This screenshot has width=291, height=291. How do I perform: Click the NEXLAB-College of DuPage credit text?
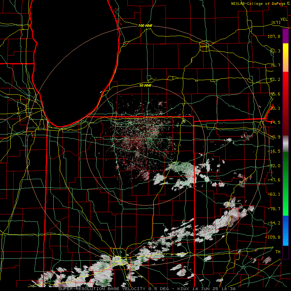click(258, 4)
